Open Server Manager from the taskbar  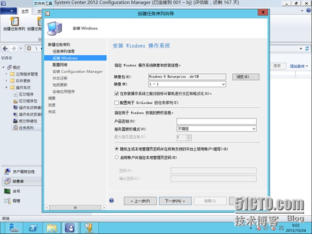point(14,228)
